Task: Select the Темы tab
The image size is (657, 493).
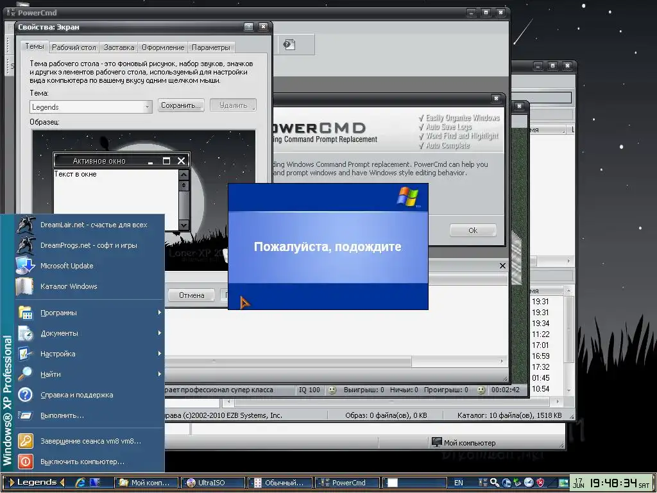Action: click(x=35, y=46)
